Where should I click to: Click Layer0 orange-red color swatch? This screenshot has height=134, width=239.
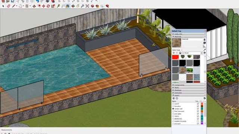click(x=202, y=104)
